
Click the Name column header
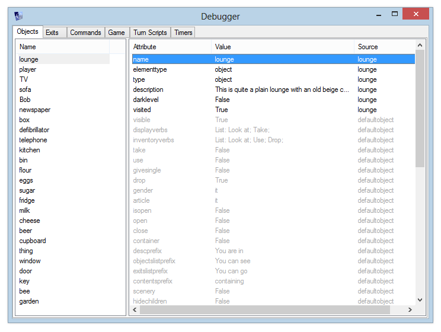(63, 47)
